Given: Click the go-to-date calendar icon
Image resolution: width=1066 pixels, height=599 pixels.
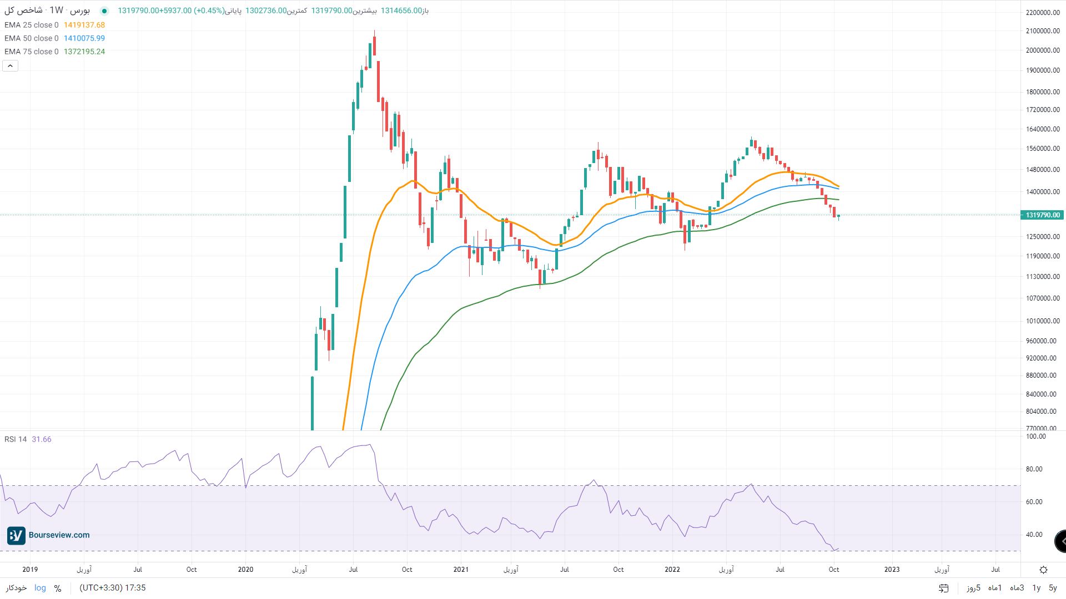Looking at the screenshot, I should click(944, 588).
